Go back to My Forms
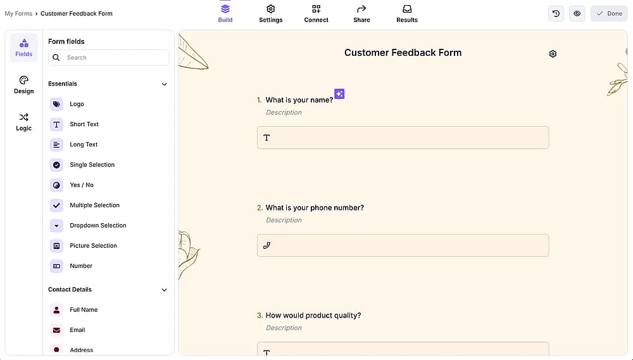 pyautogui.click(x=18, y=13)
